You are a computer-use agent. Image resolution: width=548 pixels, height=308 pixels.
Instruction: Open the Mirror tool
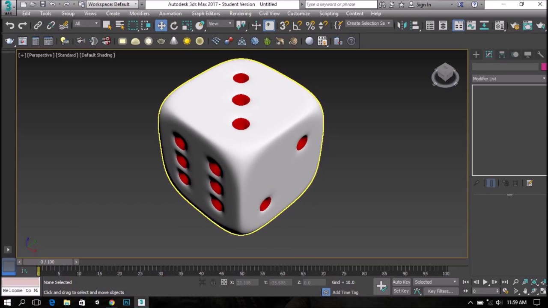pyautogui.click(x=402, y=26)
